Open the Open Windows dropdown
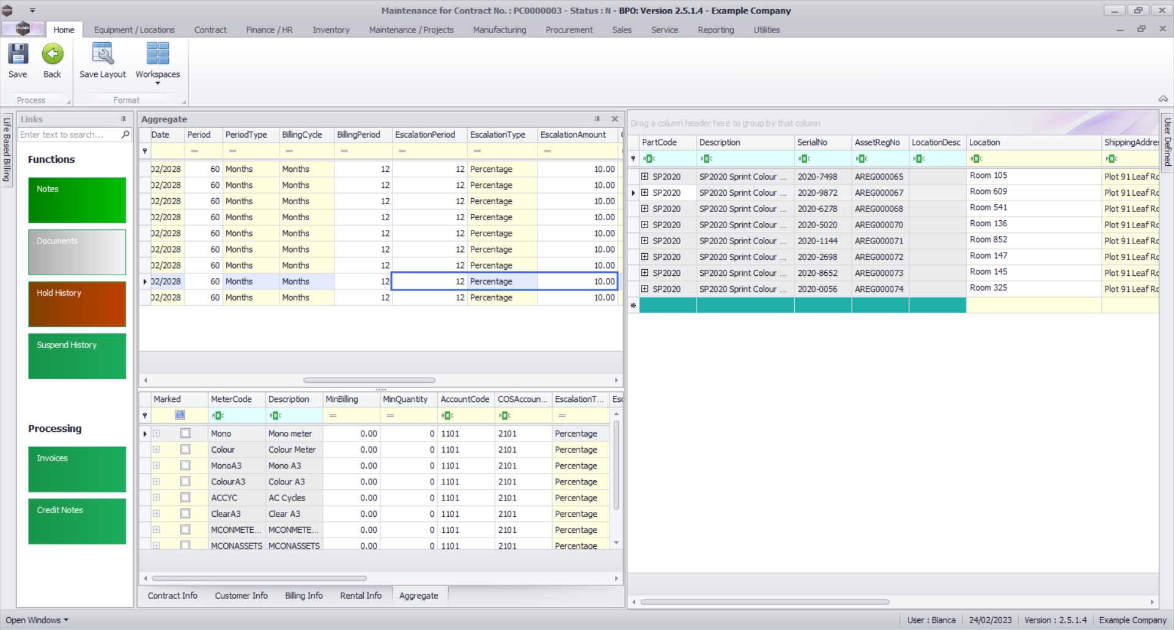Image resolution: width=1174 pixels, height=630 pixels. point(37,620)
